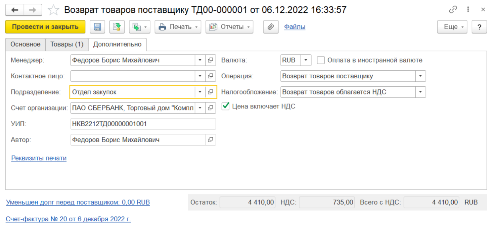The height and width of the screenshot is (229, 496).
Task: Open the Печать dropdown menu
Action: 178,27
